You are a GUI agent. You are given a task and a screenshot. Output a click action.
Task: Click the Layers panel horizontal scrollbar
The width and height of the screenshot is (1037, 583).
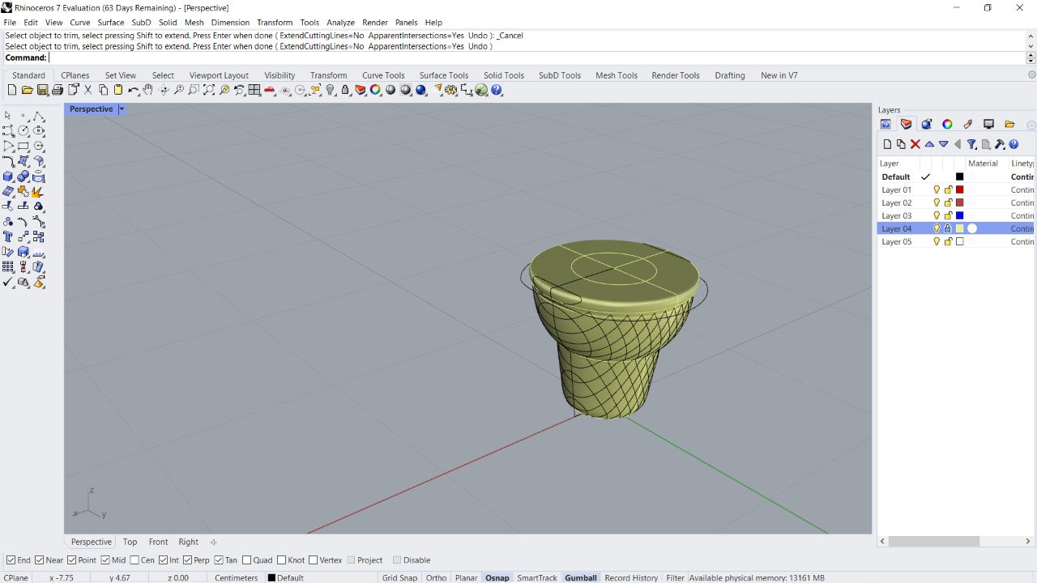point(933,541)
